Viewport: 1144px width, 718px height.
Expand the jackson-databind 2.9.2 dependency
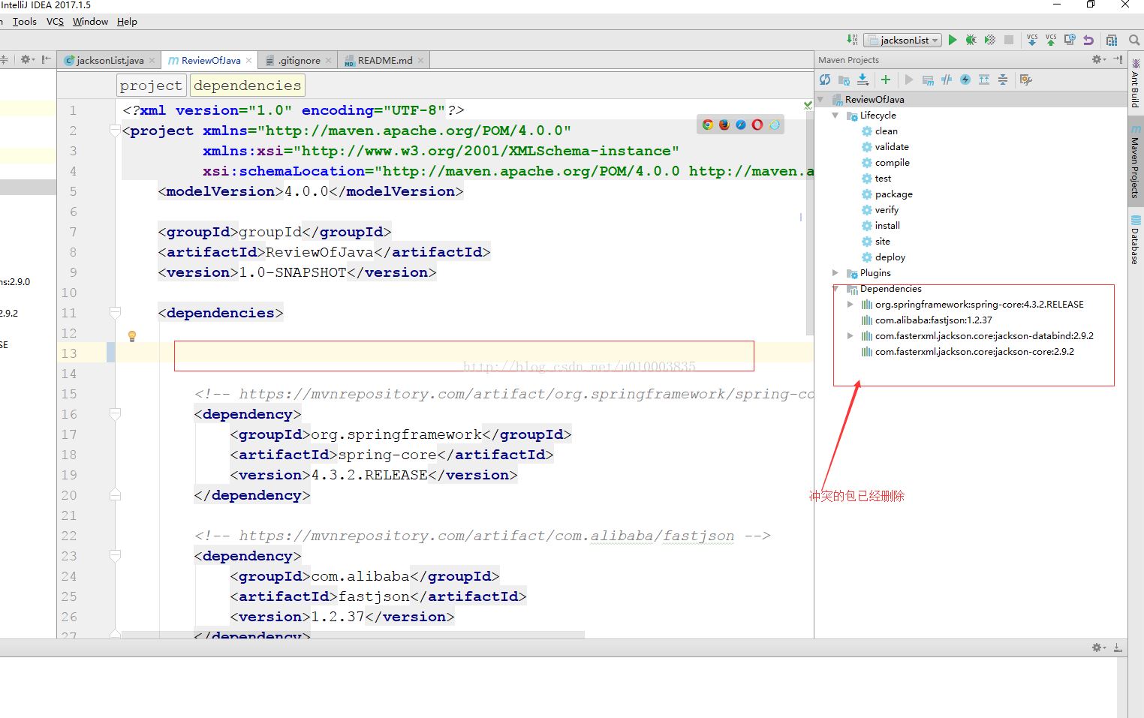tap(850, 335)
